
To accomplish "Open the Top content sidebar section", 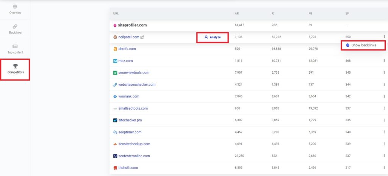I will coord(15,49).
